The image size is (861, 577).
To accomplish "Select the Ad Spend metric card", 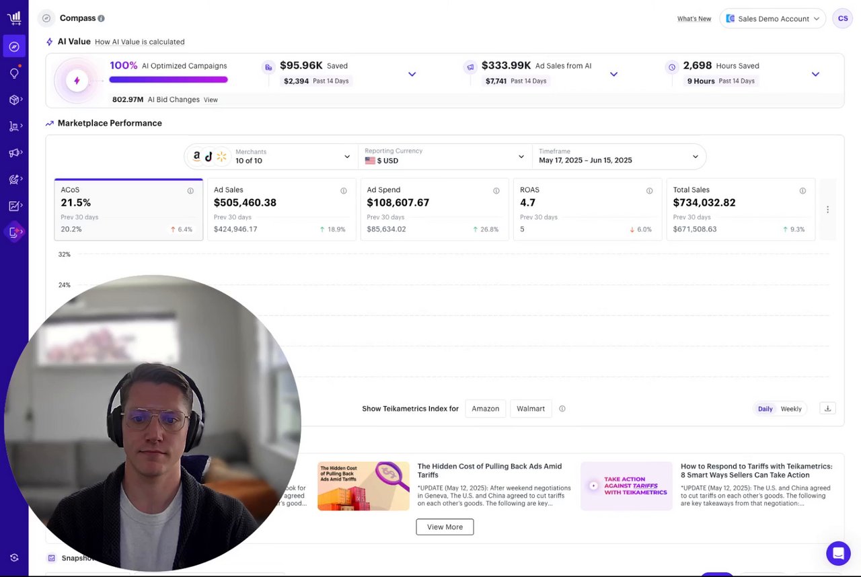I will [x=435, y=209].
